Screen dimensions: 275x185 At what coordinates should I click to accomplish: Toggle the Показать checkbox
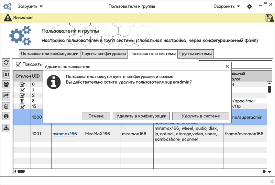coord(19,64)
